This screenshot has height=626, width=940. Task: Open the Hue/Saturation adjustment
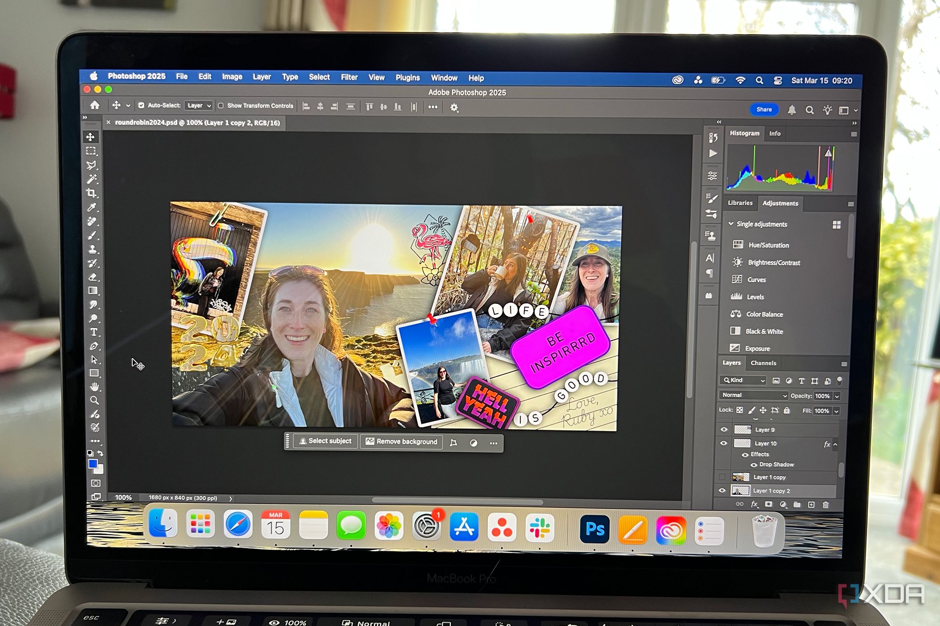point(768,245)
